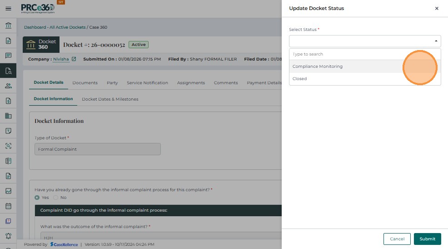
Task: Open Nivisha company external link icon
Action: pos(74,59)
